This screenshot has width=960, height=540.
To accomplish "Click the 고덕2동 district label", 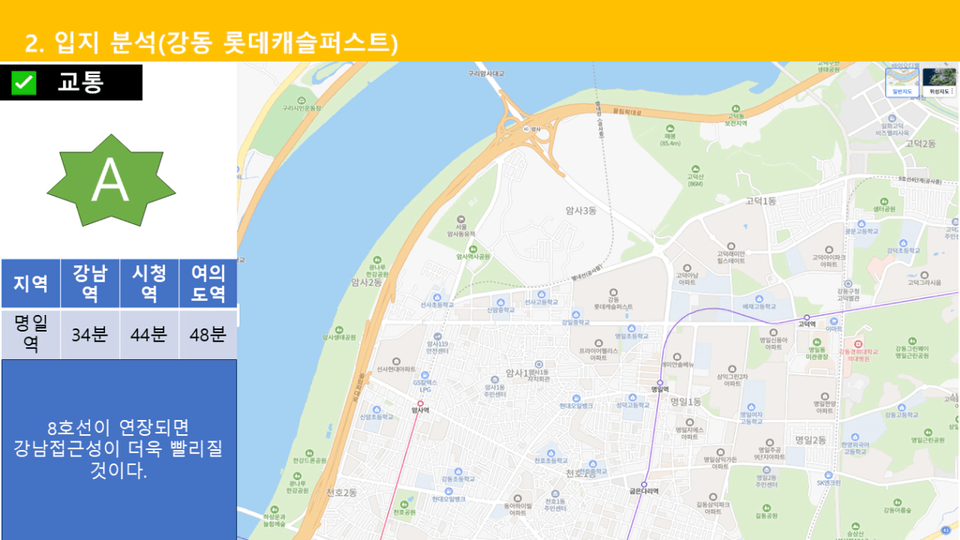I will click(921, 144).
